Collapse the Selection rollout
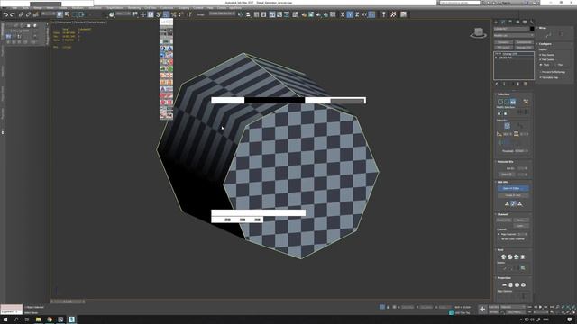Viewport: 577px width, 324px height. pos(504,94)
